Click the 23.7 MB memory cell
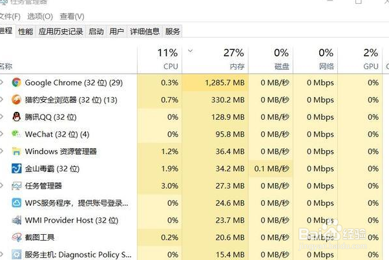This screenshot has width=389, height=260. [215, 221]
